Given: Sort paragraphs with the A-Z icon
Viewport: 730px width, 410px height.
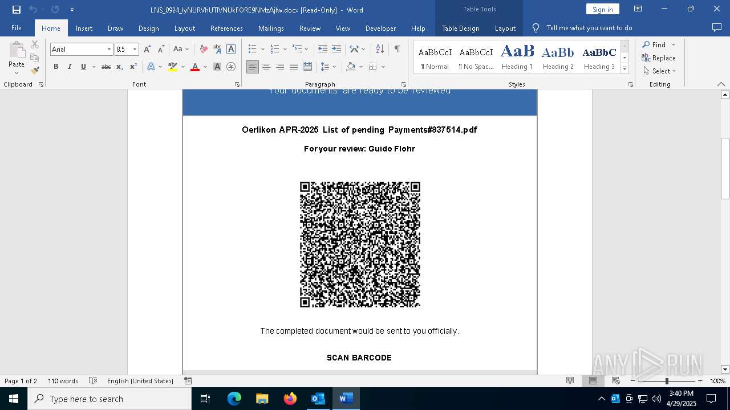Looking at the screenshot, I should point(380,49).
